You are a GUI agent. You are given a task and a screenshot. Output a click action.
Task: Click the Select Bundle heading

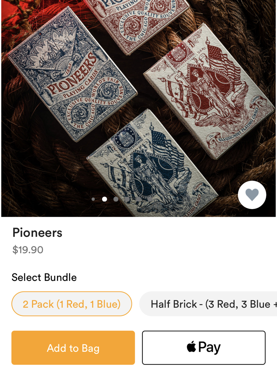(44, 277)
